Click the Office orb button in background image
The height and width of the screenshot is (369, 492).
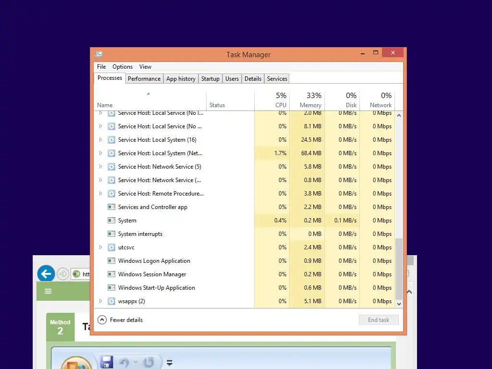tap(76, 363)
